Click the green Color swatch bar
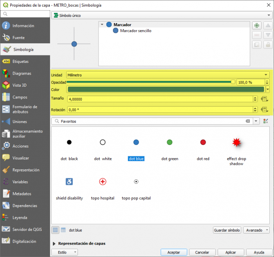Image resolution: width=274 pixels, height=257 pixels. pyautogui.click(x=165, y=89)
